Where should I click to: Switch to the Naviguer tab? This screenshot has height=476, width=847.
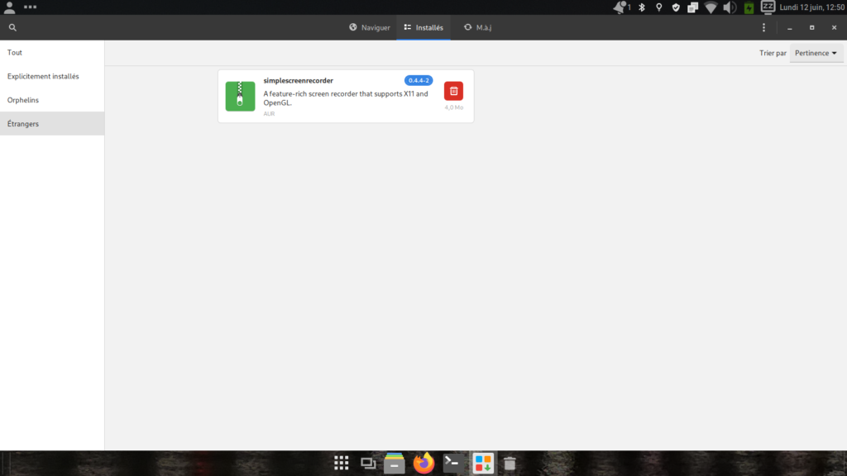[x=370, y=27]
